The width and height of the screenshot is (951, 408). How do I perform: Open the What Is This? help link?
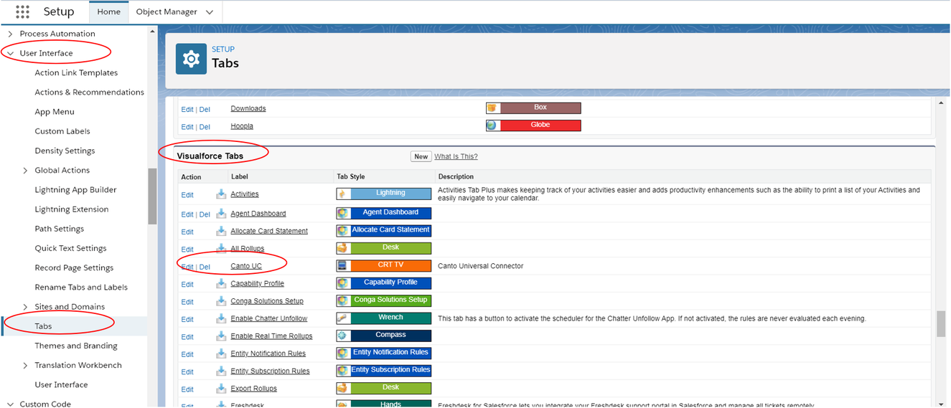coord(456,156)
